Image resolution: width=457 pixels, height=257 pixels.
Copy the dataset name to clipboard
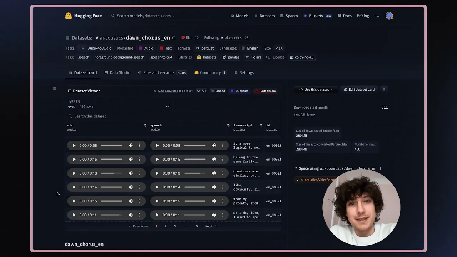click(174, 38)
